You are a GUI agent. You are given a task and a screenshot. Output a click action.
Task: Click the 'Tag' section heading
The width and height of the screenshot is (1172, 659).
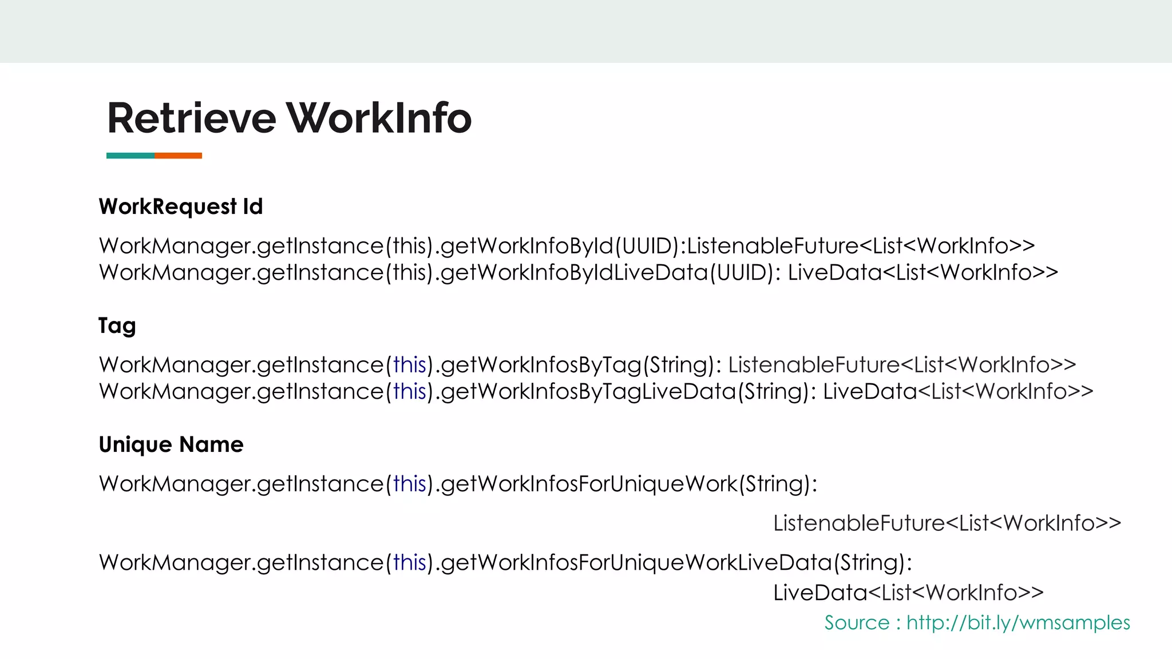click(117, 327)
